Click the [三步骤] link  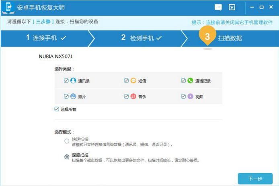click(43, 22)
